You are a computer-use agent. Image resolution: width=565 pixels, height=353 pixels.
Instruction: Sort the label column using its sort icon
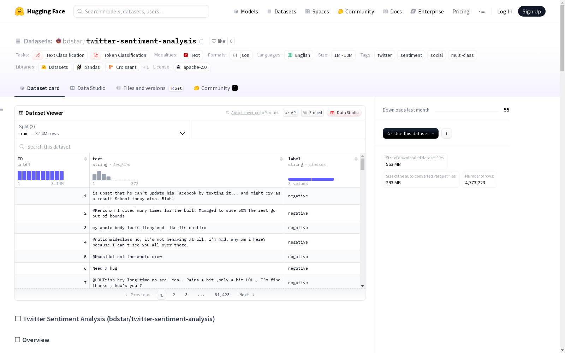[356, 159]
